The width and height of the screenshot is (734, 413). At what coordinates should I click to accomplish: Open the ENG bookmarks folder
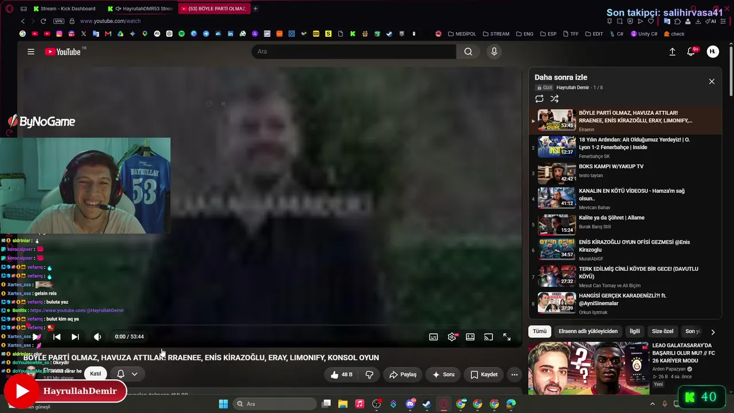(x=525, y=34)
